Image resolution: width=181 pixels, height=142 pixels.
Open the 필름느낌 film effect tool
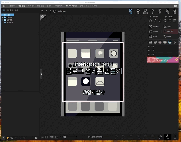pyautogui.click(x=145, y=11)
